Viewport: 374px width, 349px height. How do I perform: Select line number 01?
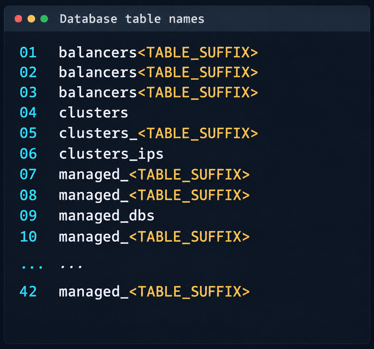[x=28, y=52]
